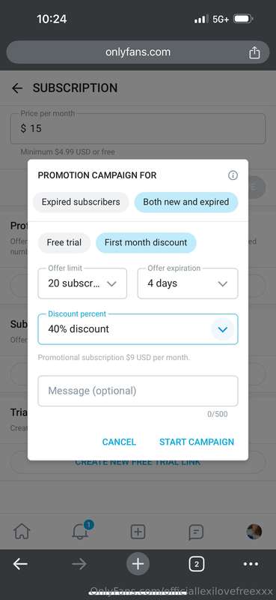Open the Discount percent dropdown
The width and height of the screenshot is (276, 600).
tap(138, 329)
